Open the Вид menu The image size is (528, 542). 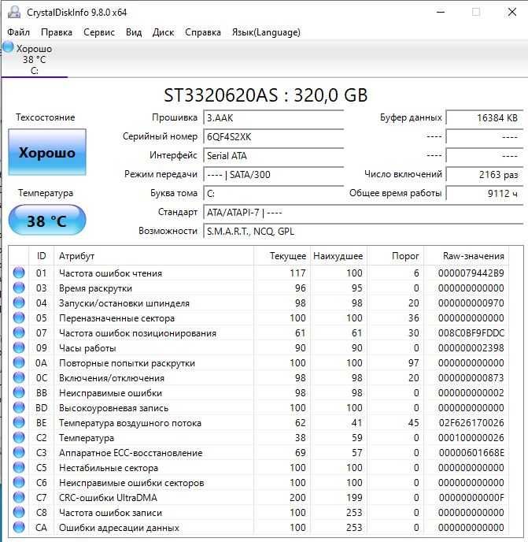(134, 32)
